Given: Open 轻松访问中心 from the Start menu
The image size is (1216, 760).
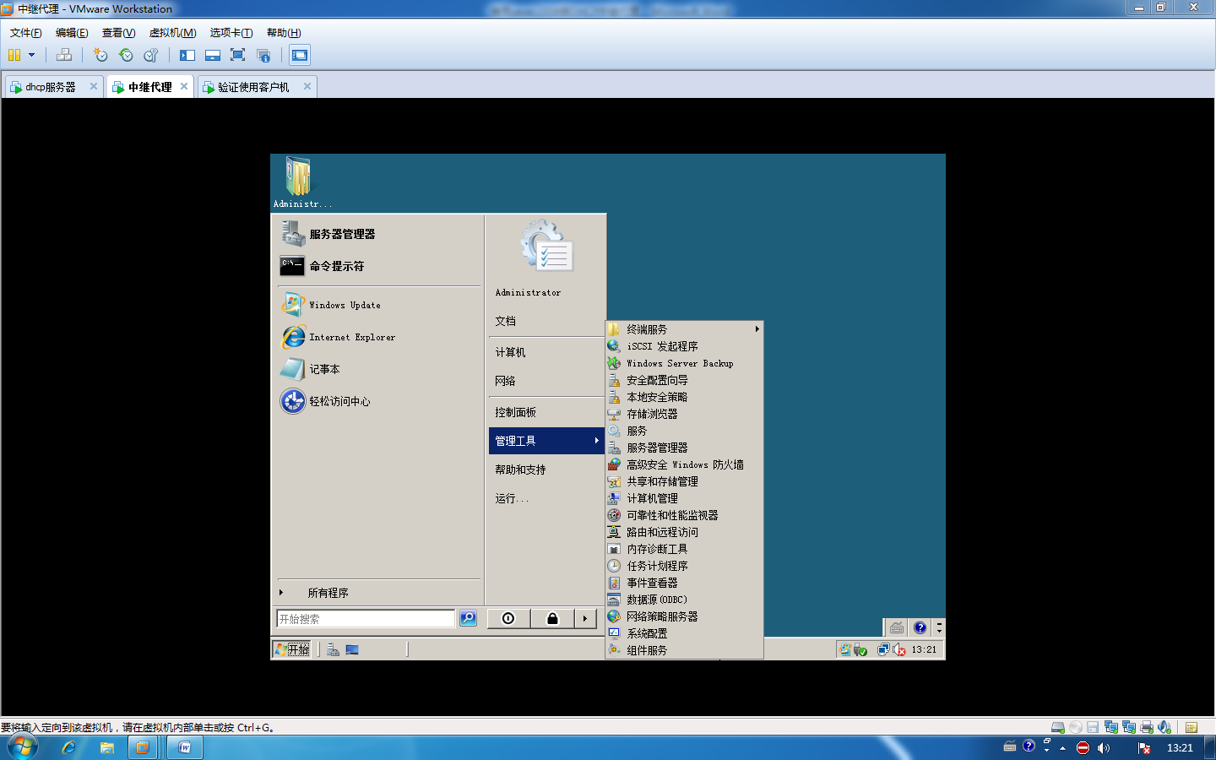Looking at the screenshot, I should pyautogui.click(x=379, y=401).
